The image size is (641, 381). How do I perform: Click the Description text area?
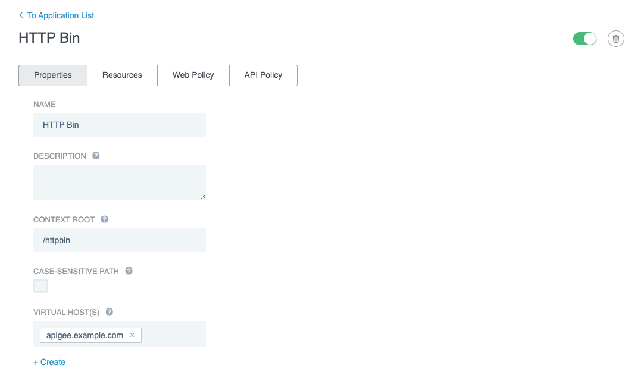coord(119,181)
